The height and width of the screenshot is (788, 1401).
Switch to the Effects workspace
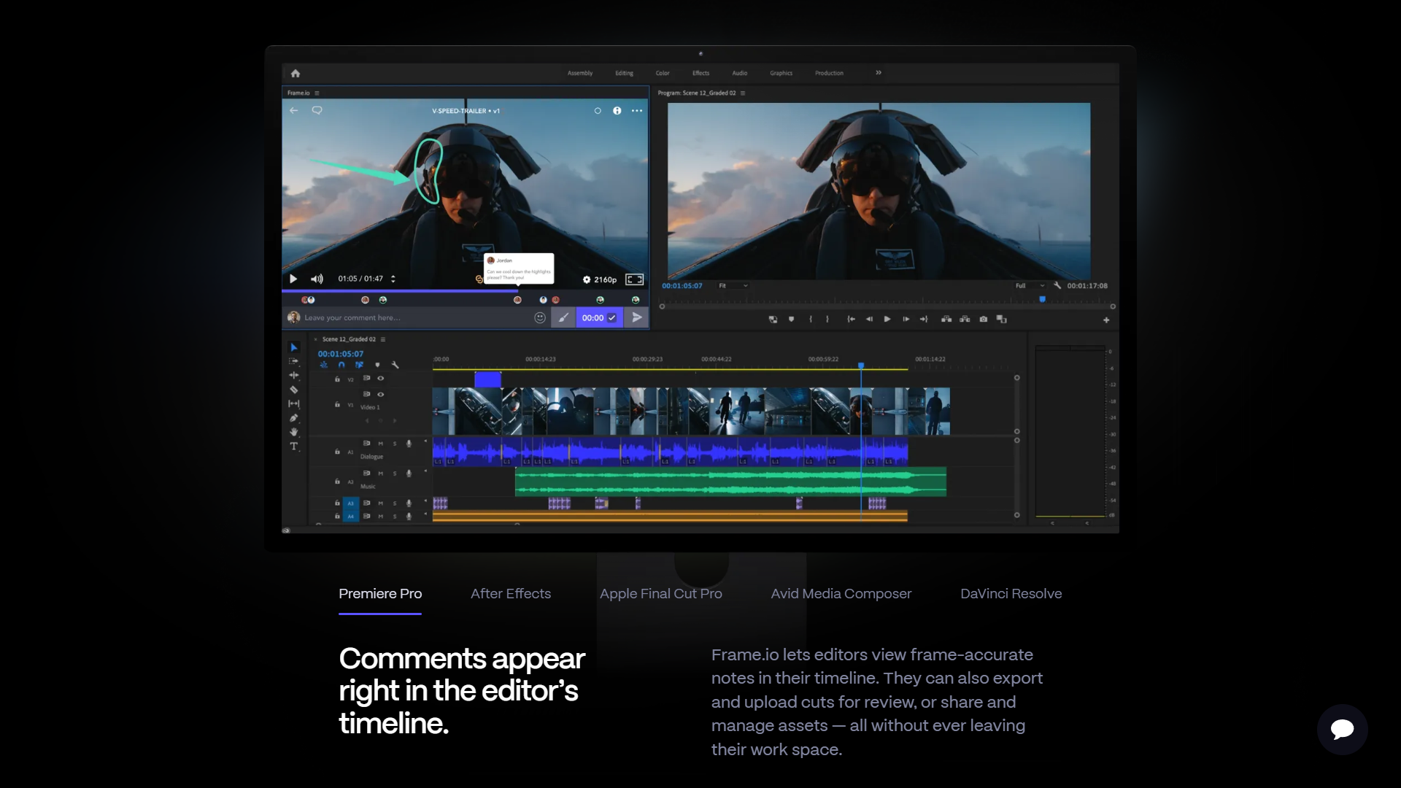point(700,73)
